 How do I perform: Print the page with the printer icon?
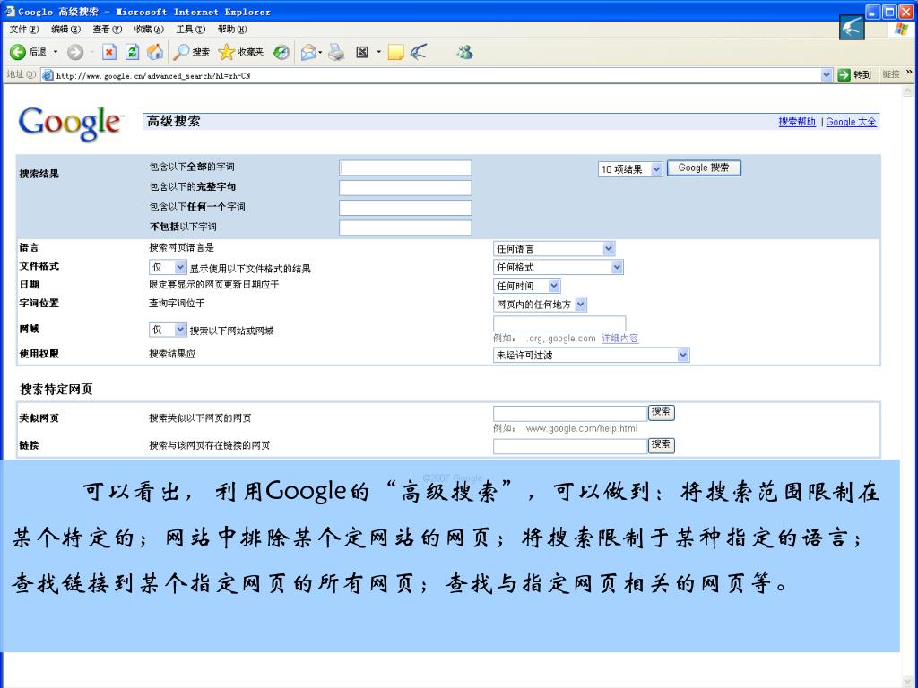click(x=336, y=53)
